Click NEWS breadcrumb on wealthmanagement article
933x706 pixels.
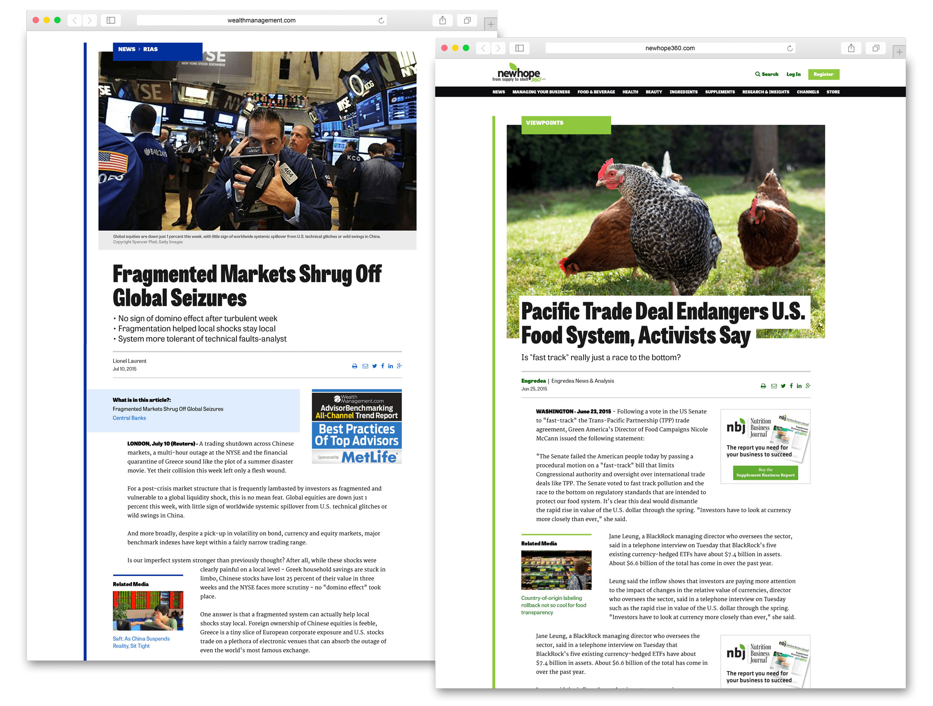pos(126,49)
